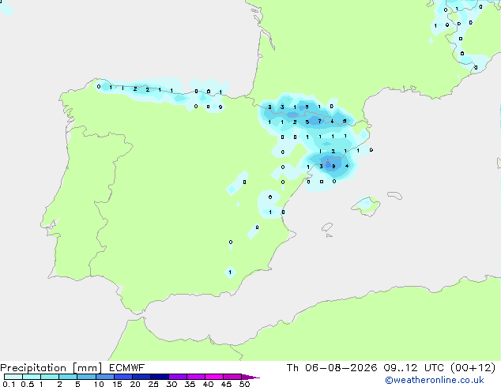Click the 30–35 mm purple swatch
This screenshot has width=501, height=387.
pos(178,377)
